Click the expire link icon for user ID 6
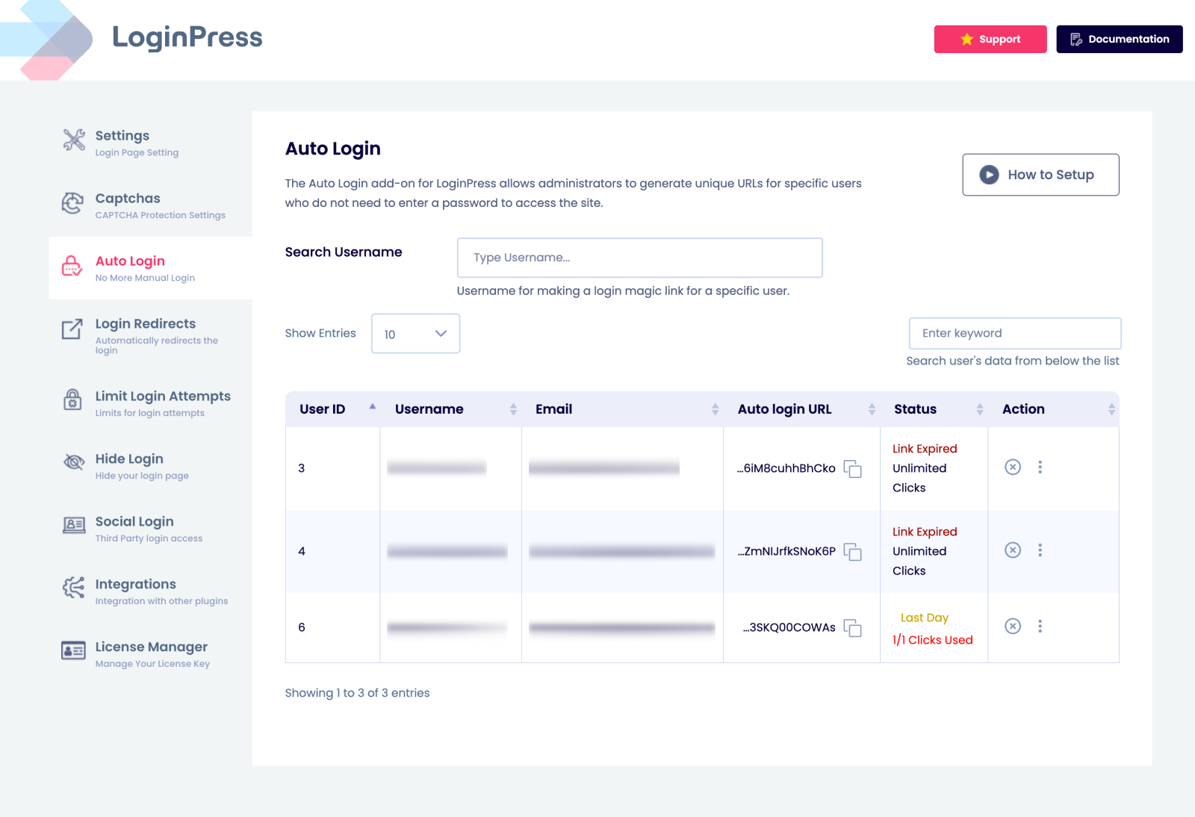The width and height of the screenshot is (1195, 817). [1013, 627]
